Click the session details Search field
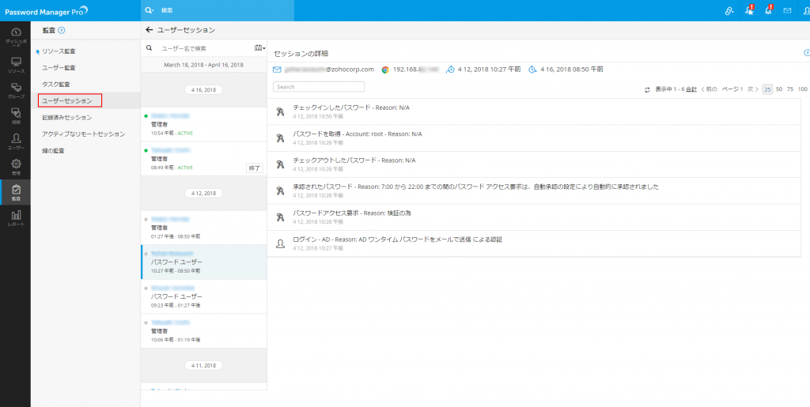Image resolution: width=810 pixels, height=407 pixels. pos(319,87)
